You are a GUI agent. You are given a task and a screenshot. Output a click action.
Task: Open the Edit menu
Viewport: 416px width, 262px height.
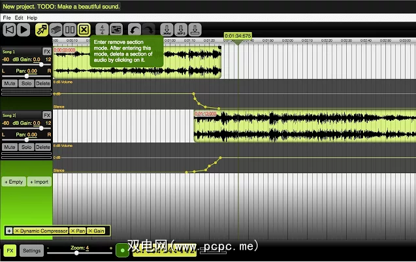tap(19, 18)
